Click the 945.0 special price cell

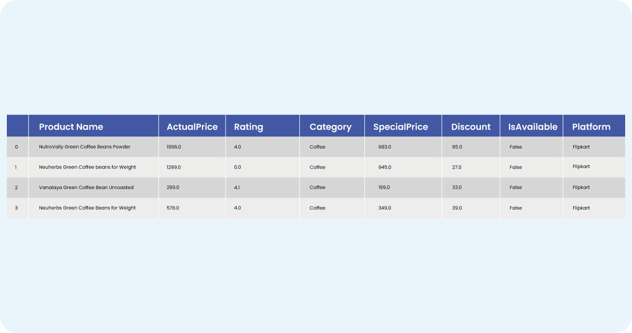point(384,167)
